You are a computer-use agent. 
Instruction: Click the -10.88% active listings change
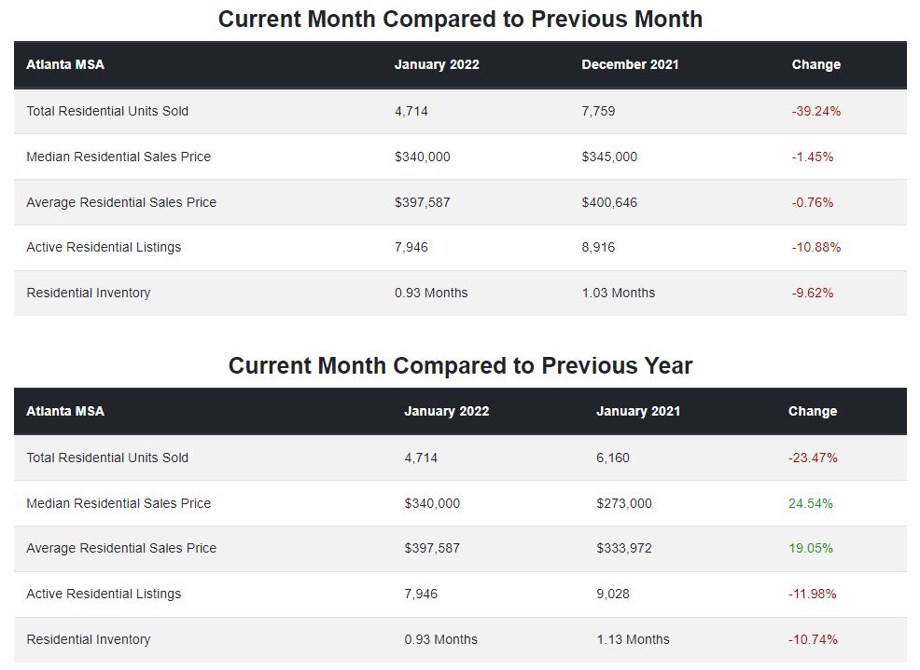(x=815, y=247)
